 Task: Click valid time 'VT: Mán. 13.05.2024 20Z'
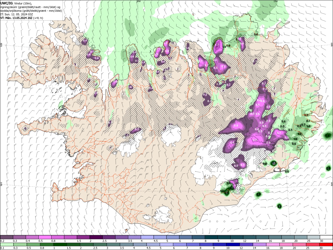pyautogui.click(x=16, y=18)
